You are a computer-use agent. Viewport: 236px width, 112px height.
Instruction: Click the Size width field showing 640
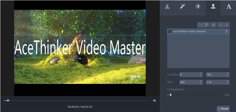189,82
